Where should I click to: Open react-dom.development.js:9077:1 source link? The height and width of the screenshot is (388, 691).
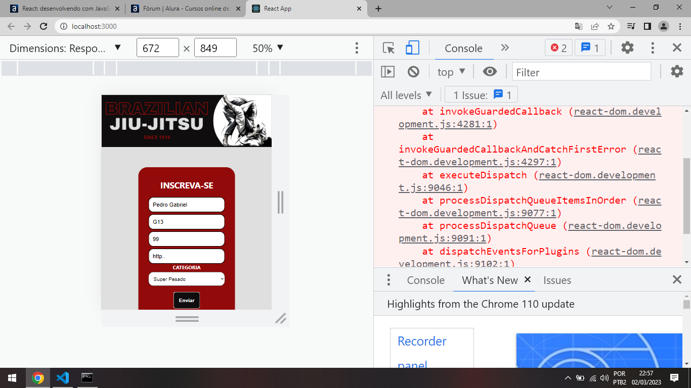point(530,207)
